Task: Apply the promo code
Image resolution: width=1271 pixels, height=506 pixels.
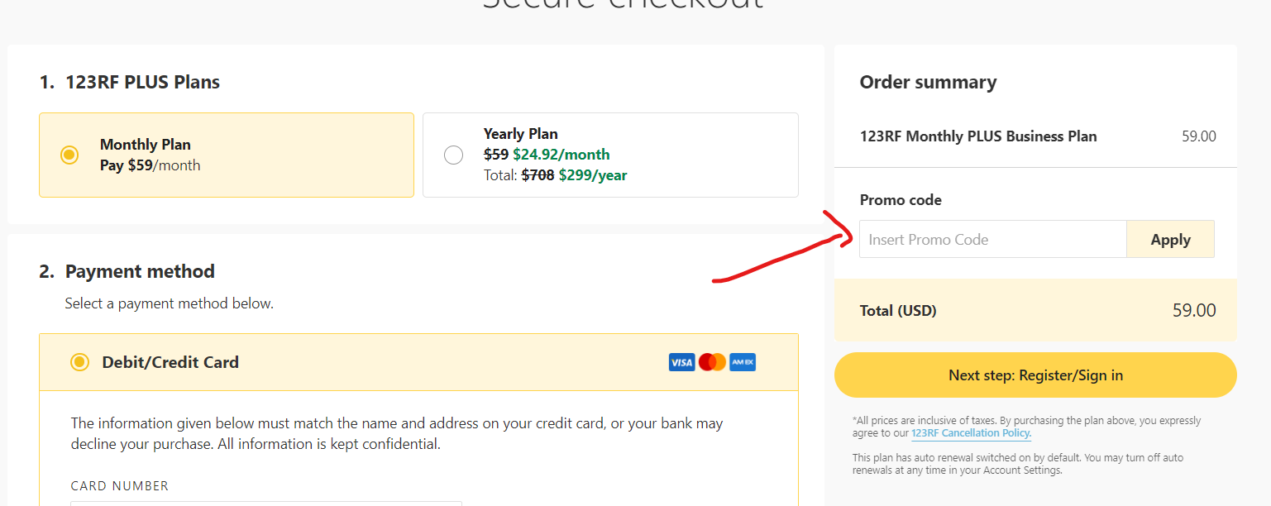Action: coord(1170,239)
